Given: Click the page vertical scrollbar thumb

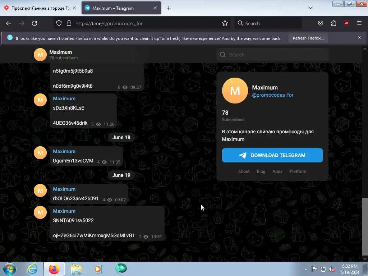Looking at the screenshot, I should click(x=365, y=227).
